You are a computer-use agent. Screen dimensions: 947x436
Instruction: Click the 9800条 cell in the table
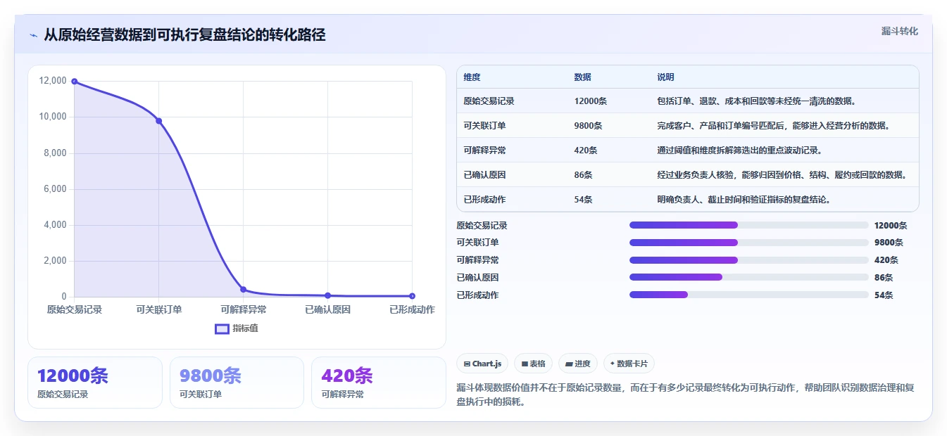coord(588,125)
